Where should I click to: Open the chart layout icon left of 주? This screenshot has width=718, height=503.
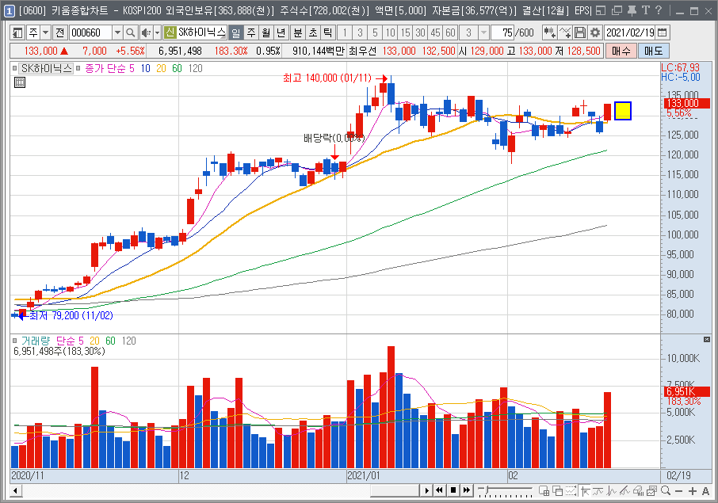(x=18, y=32)
